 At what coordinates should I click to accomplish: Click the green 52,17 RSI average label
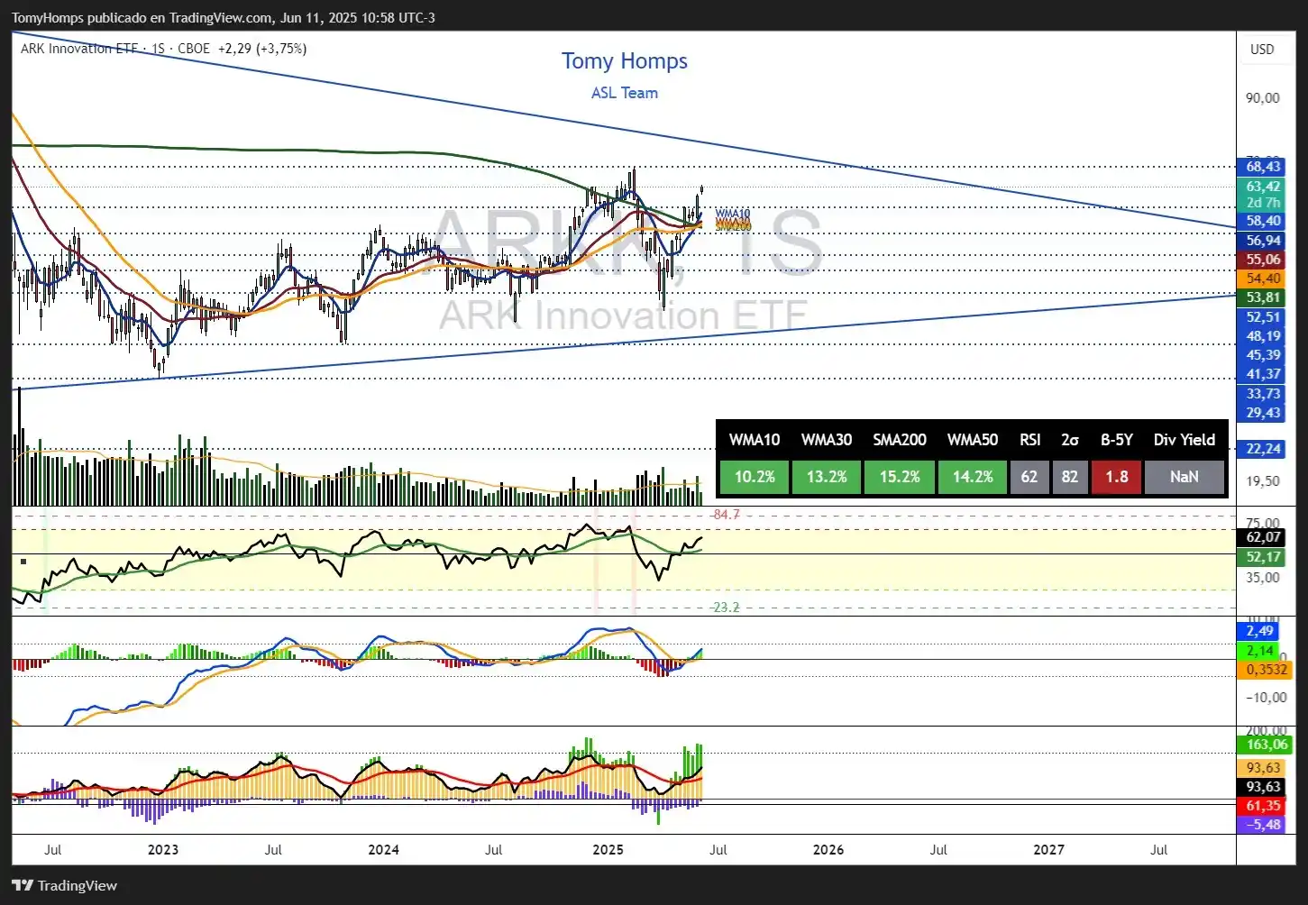pyautogui.click(x=1263, y=558)
